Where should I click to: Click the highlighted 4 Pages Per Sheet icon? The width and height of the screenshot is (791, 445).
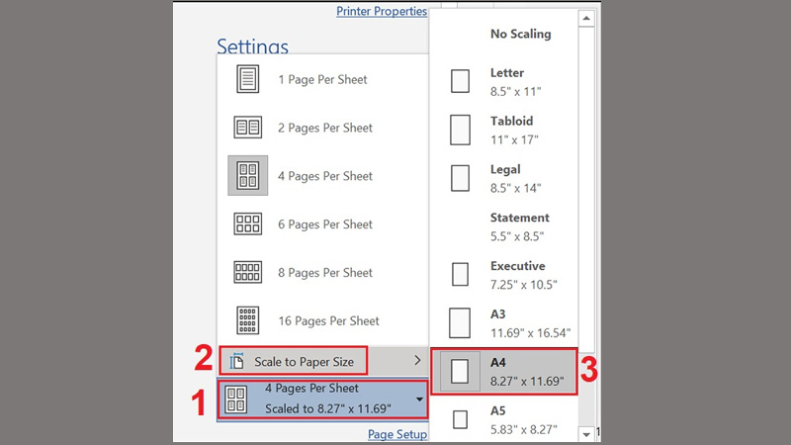248,176
